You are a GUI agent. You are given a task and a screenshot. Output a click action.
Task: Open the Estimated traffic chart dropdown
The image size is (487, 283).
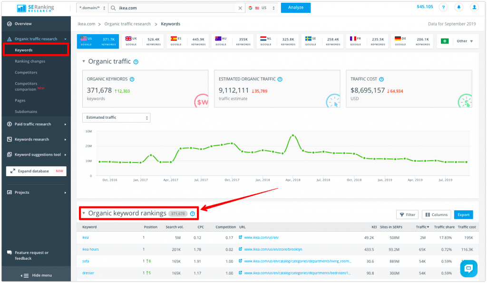pyautogui.click(x=116, y=117)
